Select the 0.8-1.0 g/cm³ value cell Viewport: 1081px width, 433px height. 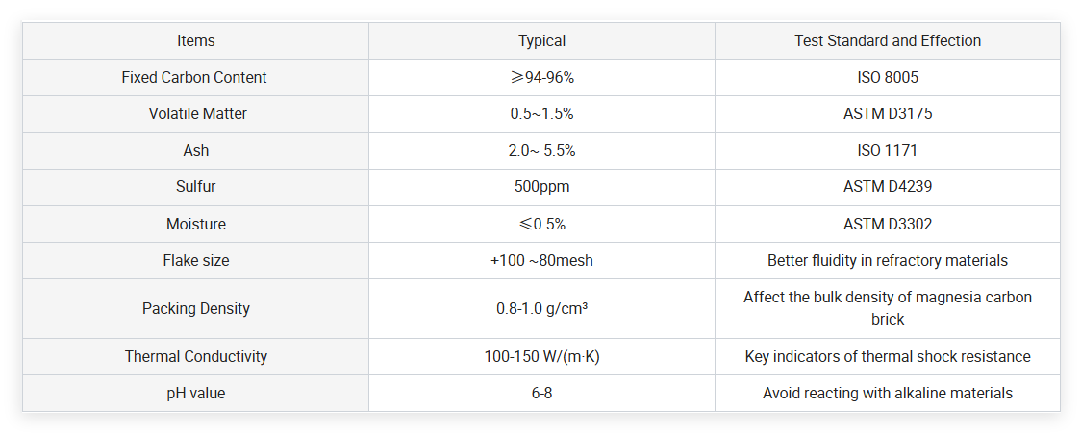point(541,308)
